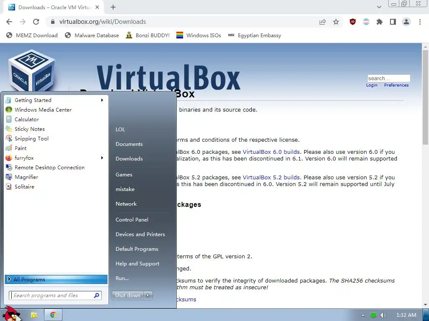Click the mistake Start menu entry

click(x=125, y=189)
